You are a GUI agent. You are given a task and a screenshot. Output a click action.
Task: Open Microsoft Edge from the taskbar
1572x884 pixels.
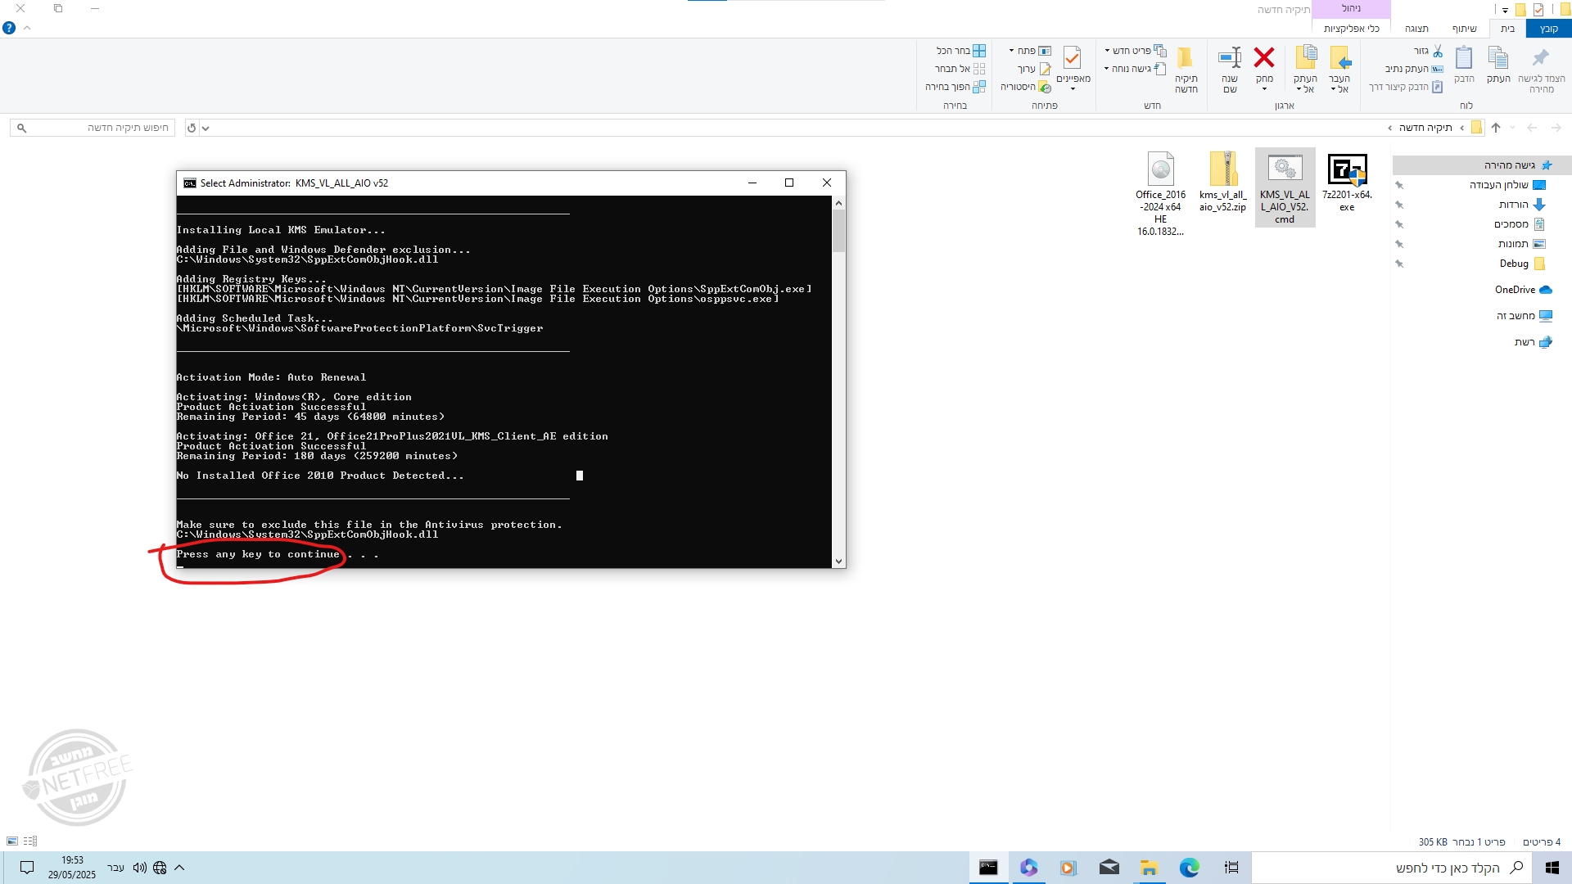coord(1190,868)
